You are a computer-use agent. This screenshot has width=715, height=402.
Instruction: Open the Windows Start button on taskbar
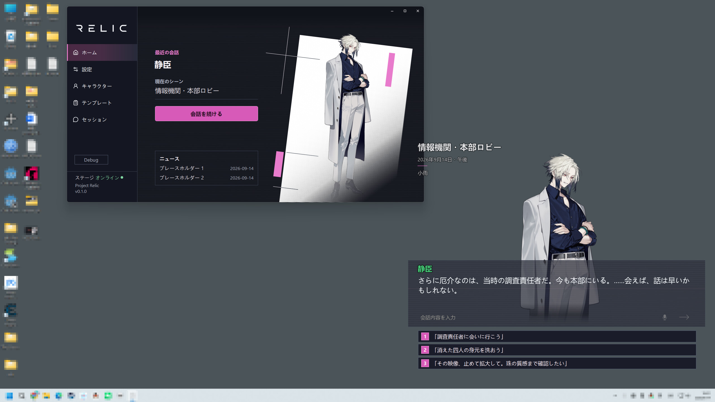pos(9,396)
